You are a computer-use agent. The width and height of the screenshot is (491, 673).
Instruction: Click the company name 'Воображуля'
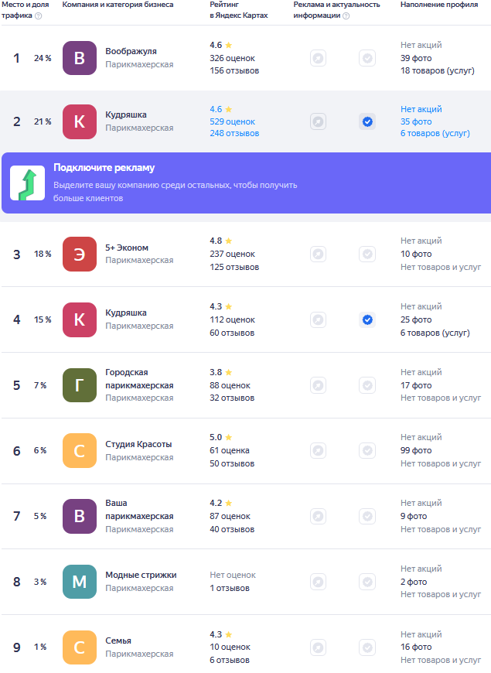click(131, 51)
